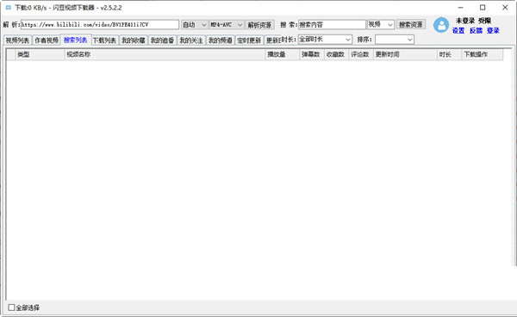Click the 反馈 link

tap(476, 31)
